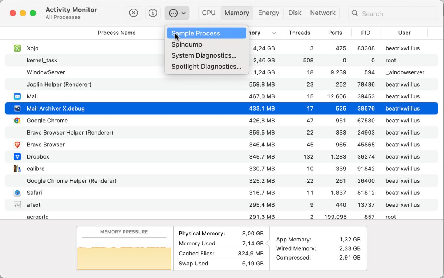Click the search magnifier icon
Screen dimensions: 444x278
[x=354, y=13]
